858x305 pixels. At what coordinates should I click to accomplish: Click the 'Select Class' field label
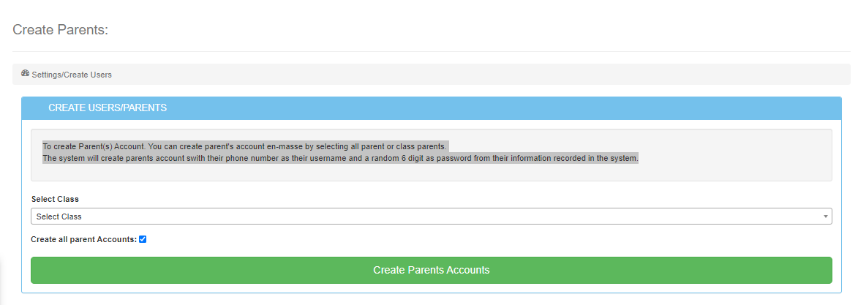[55, 199]
